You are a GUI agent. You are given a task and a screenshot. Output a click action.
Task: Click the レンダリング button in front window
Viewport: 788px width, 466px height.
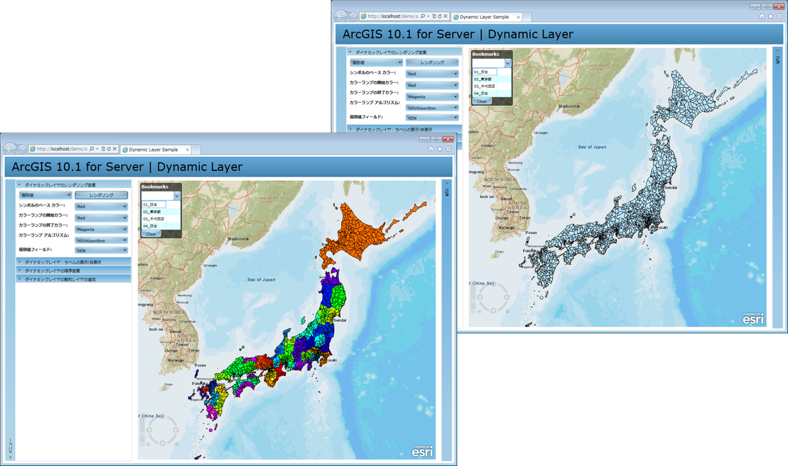102,195
